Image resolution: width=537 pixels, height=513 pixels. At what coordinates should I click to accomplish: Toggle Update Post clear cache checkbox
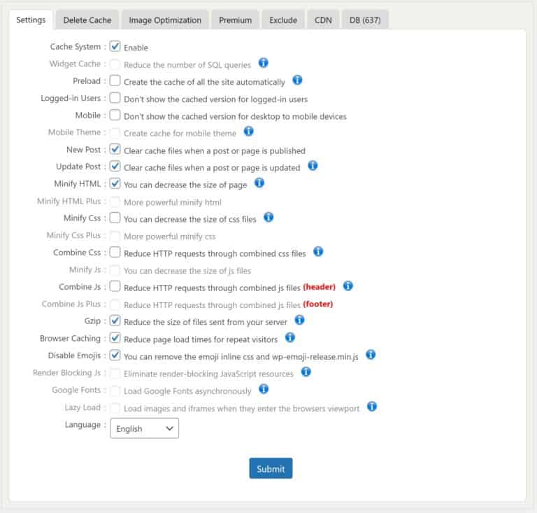pos(115,166)
